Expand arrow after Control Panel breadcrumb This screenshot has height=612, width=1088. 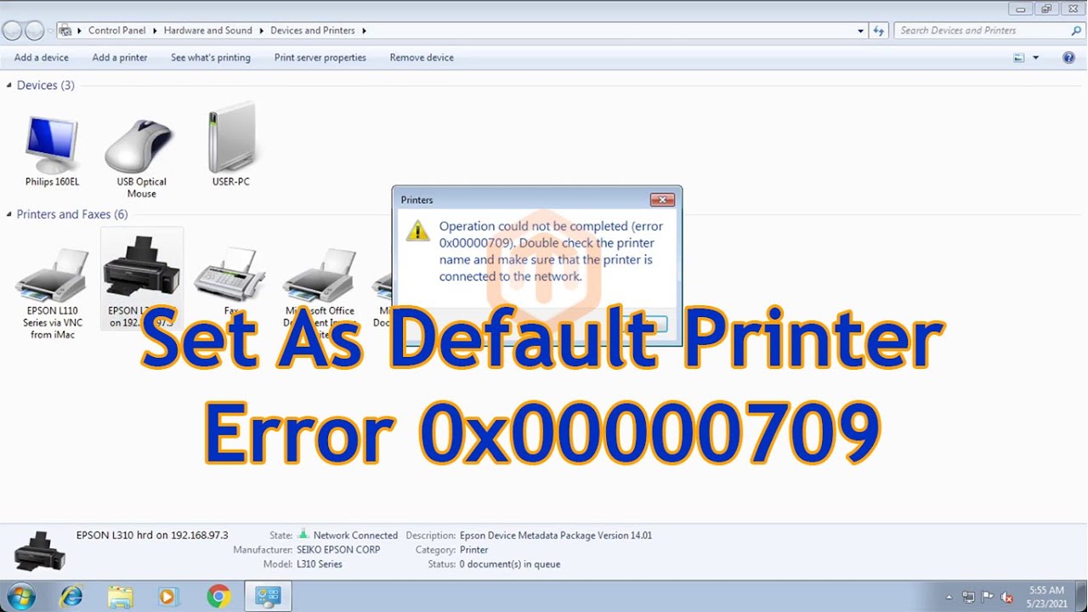155,31
